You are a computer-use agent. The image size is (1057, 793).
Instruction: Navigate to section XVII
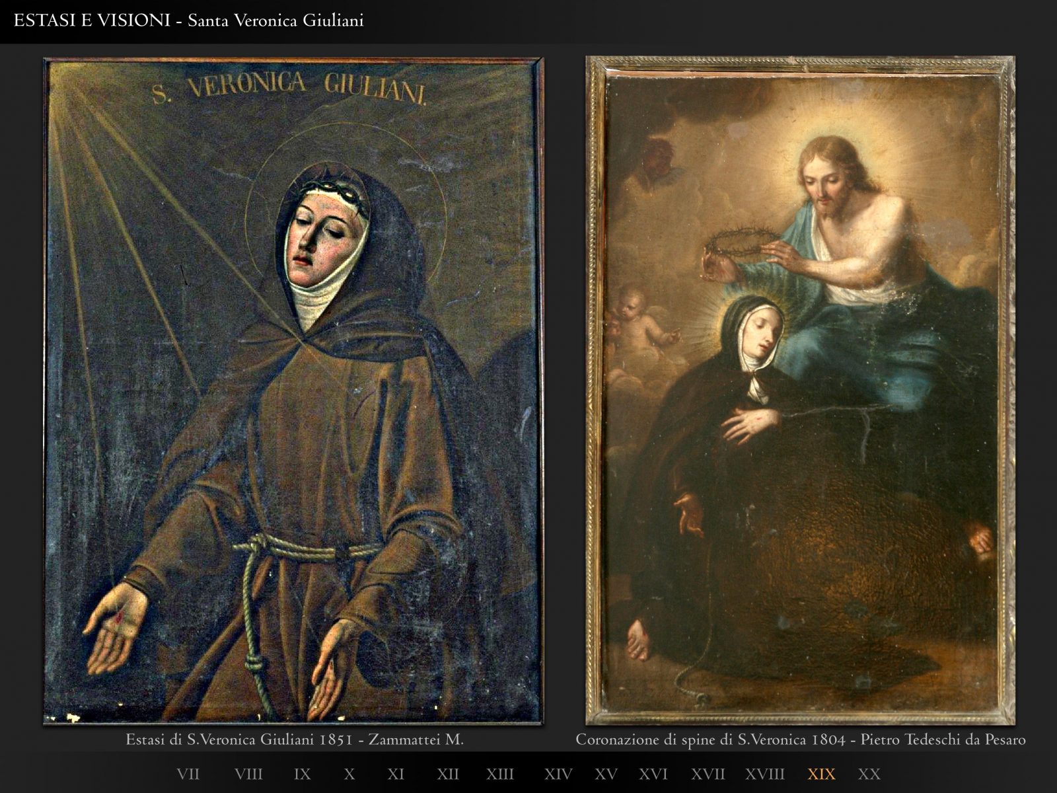pyautogui.click(x=708, y=774)
